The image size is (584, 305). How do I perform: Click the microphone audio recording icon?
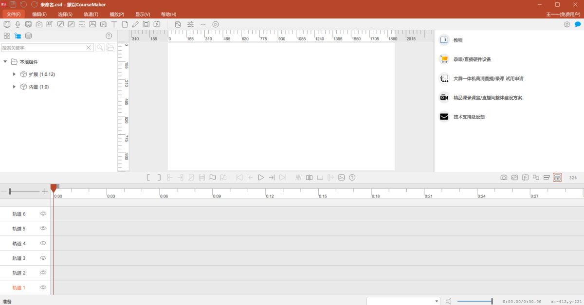click(x=18, y=24)
